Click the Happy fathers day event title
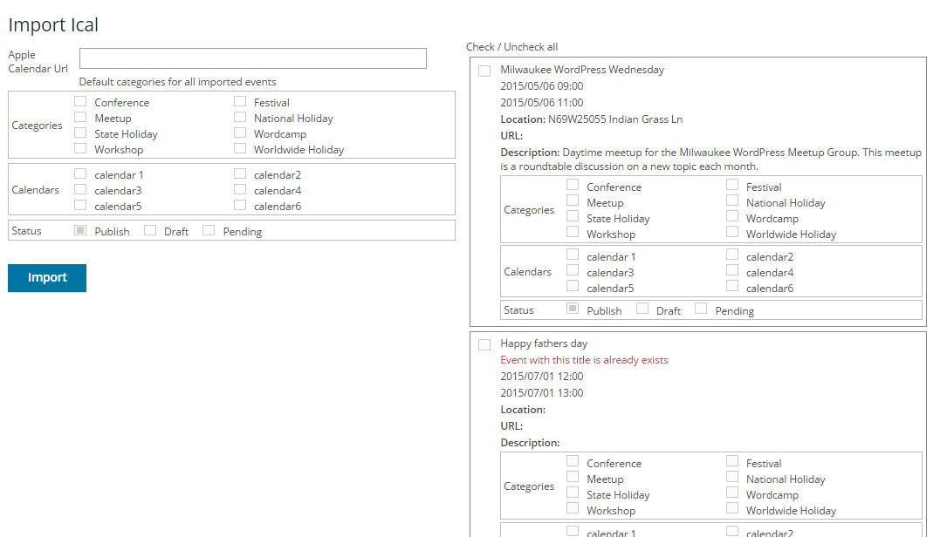Image resolution: width=947 pixels, height=537 pixels. click(544, 344)
